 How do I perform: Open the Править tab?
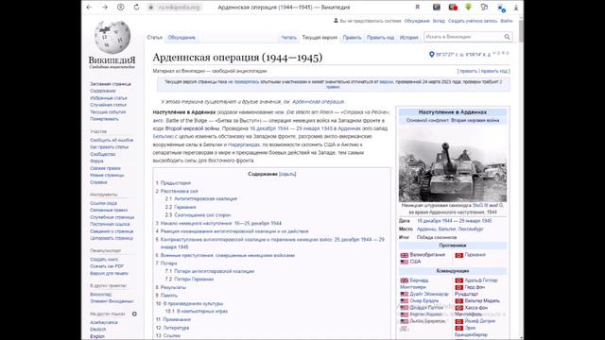352,38
